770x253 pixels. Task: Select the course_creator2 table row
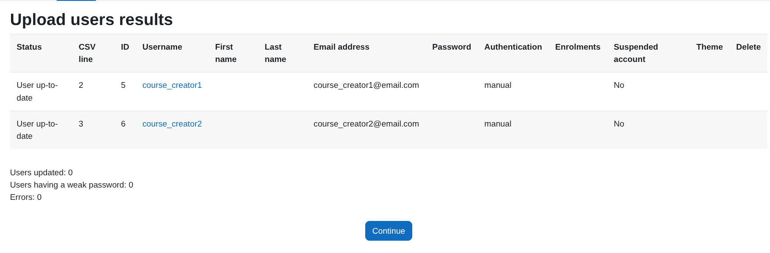point(387,130)
